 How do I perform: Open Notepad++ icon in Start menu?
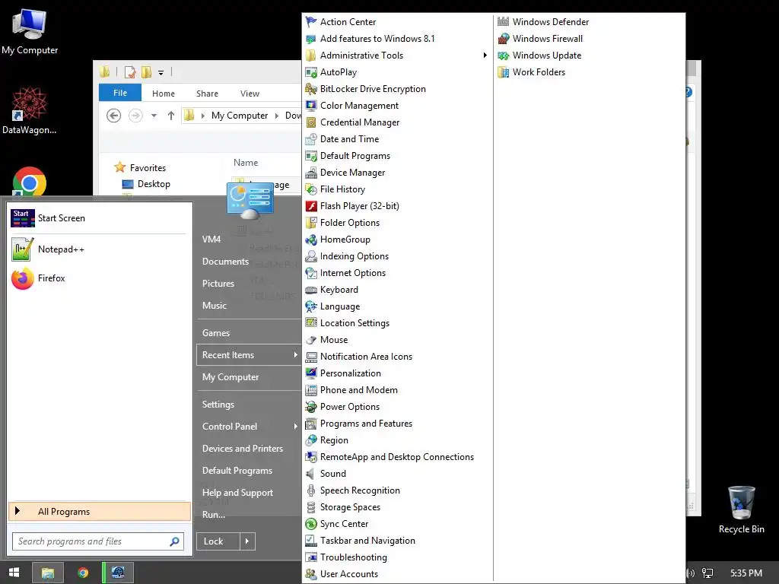tap(22, 249)
